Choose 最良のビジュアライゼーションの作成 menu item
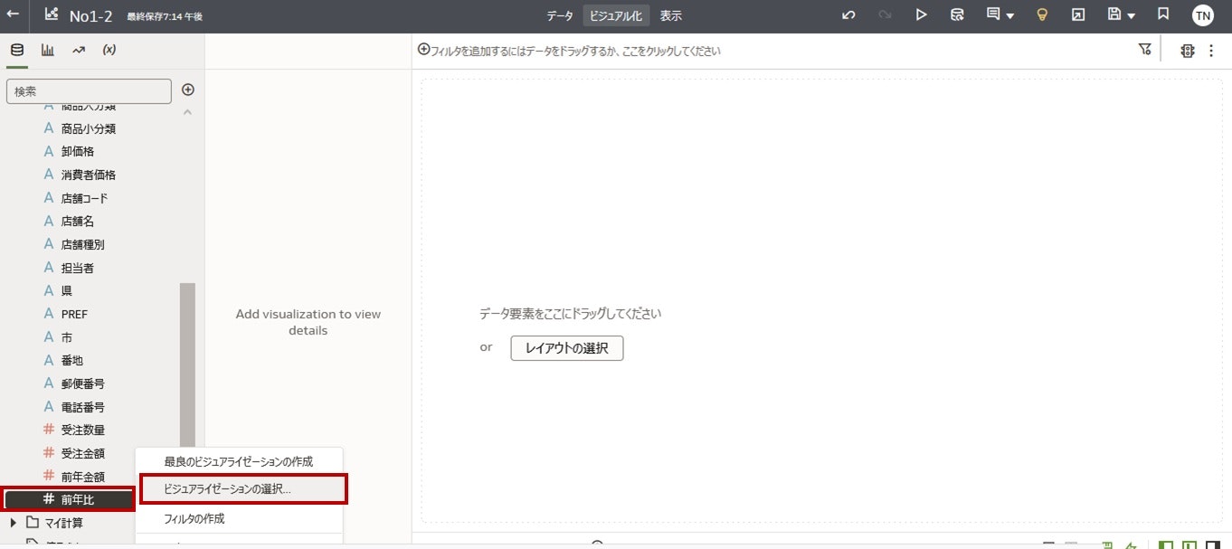Viewport: 1232px width, 549px height. point(239,461)
